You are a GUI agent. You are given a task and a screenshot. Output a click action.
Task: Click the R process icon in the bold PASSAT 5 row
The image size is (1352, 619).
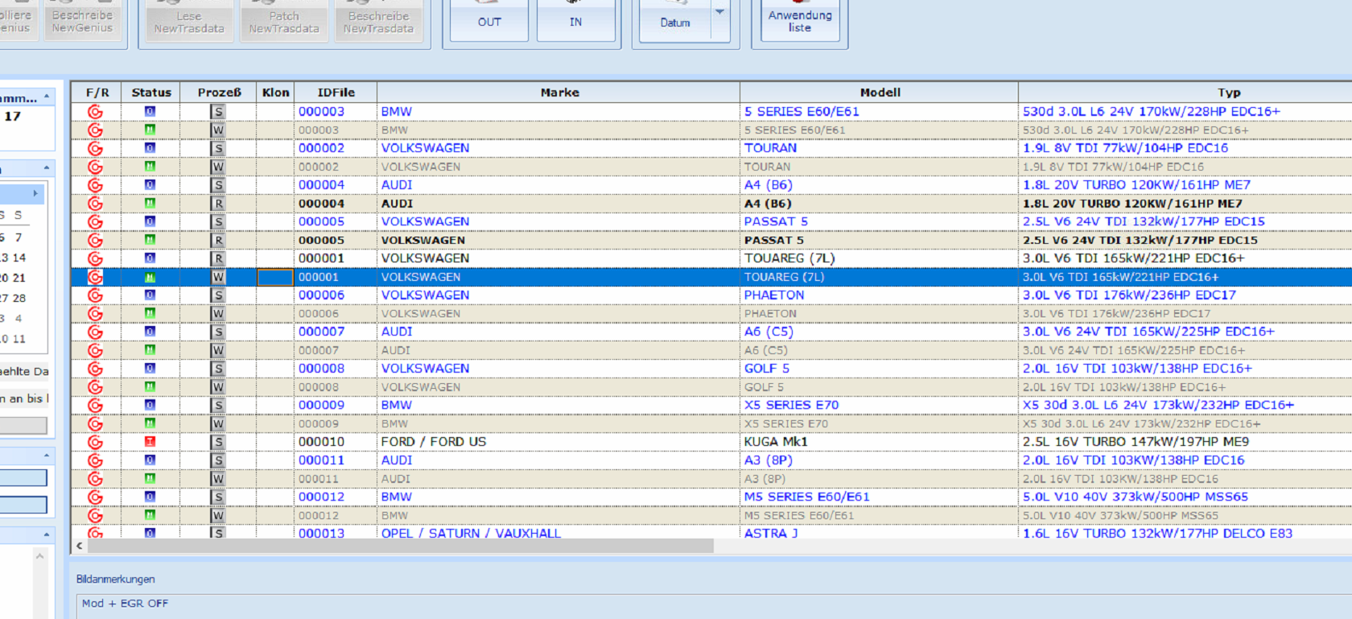tap(218, 241)
